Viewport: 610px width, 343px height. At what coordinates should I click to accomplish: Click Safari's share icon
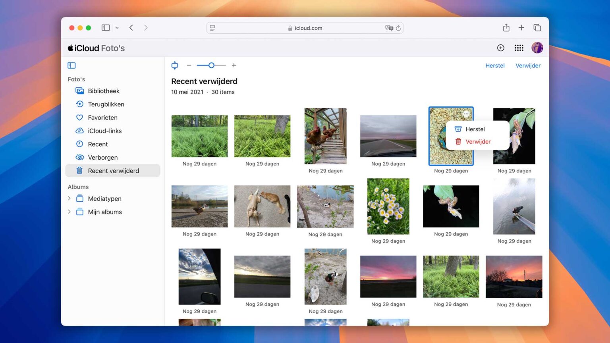(506, 28)
